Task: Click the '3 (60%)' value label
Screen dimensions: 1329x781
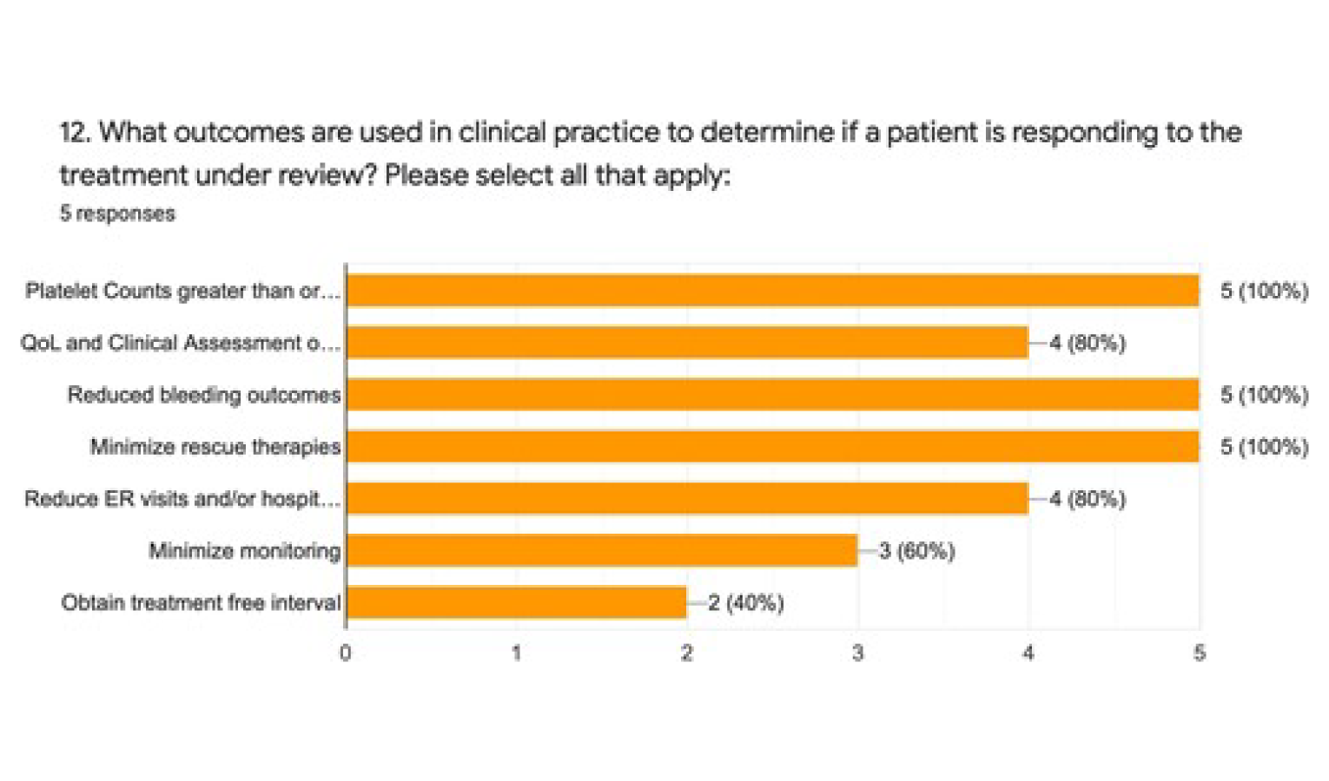Action: pos(916,551)
